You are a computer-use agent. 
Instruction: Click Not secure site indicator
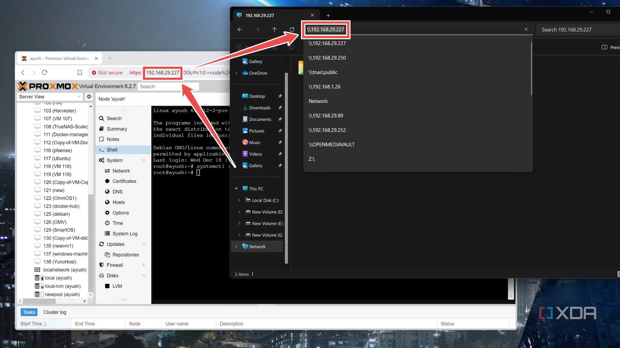[x=107, y=73]
